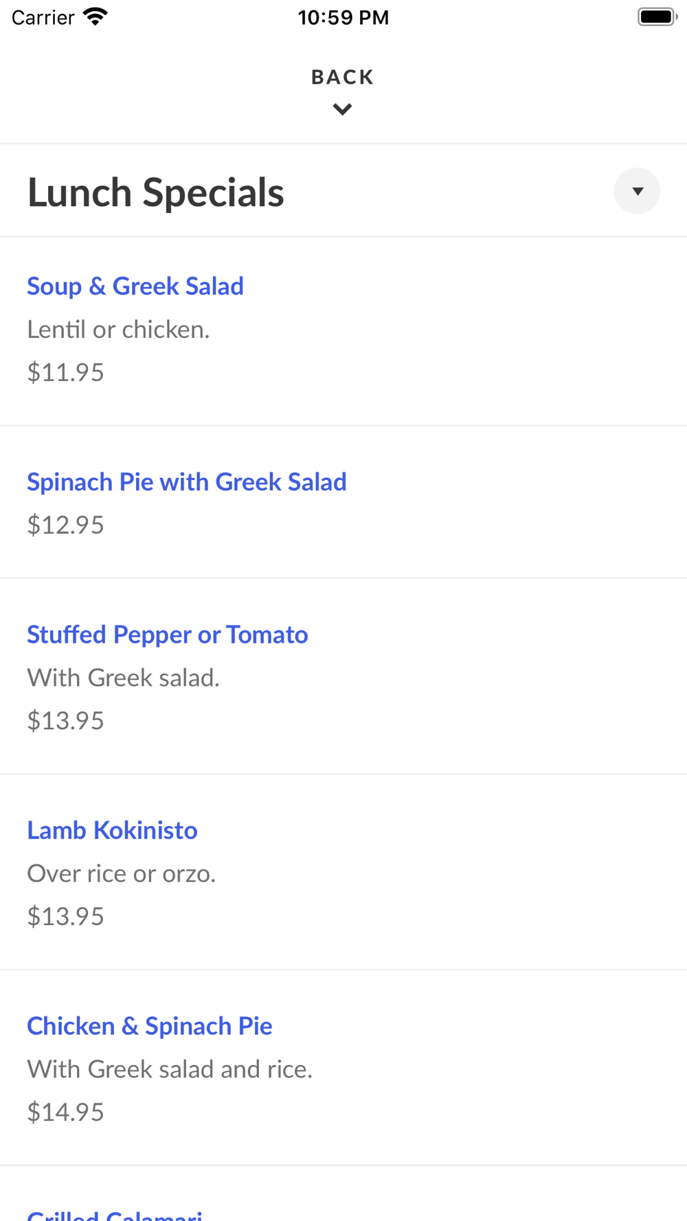Tap the battery icon in status bar

click(x=657, y=16)
